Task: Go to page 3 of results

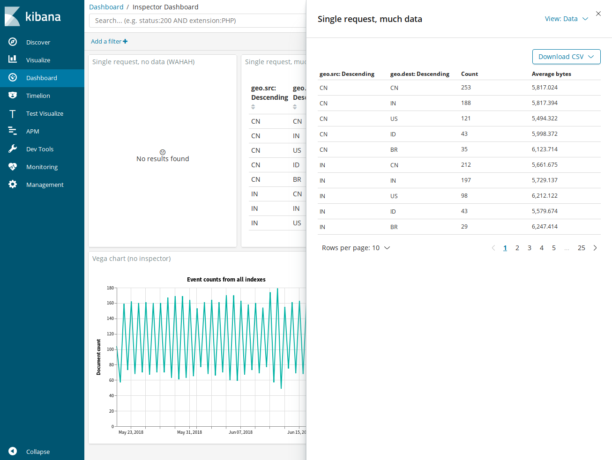Action: 530,248
